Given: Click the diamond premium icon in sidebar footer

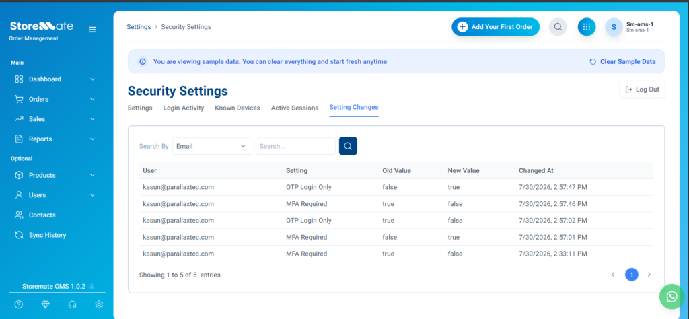Looking at the screenshot, I should tap(45, 304).
